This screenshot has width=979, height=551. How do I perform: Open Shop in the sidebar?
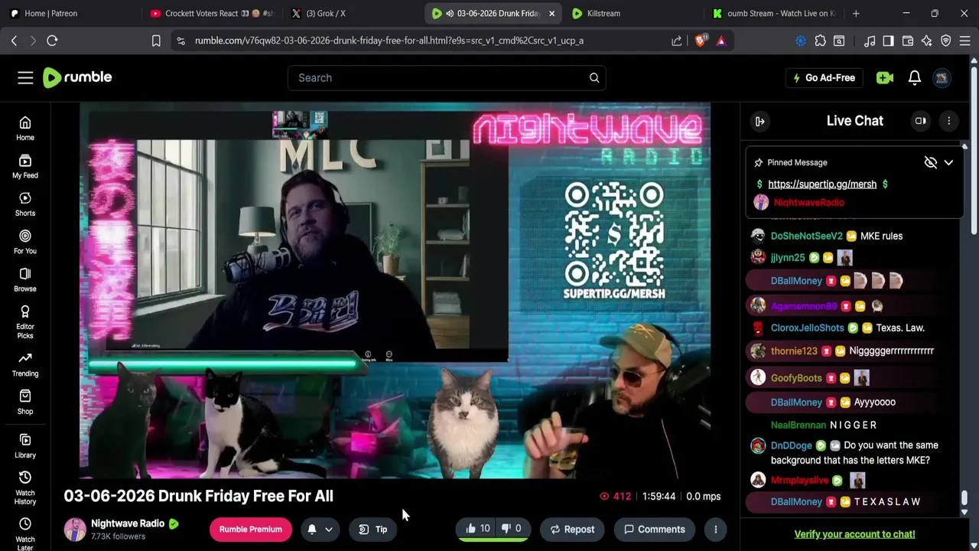pos(25,403)
